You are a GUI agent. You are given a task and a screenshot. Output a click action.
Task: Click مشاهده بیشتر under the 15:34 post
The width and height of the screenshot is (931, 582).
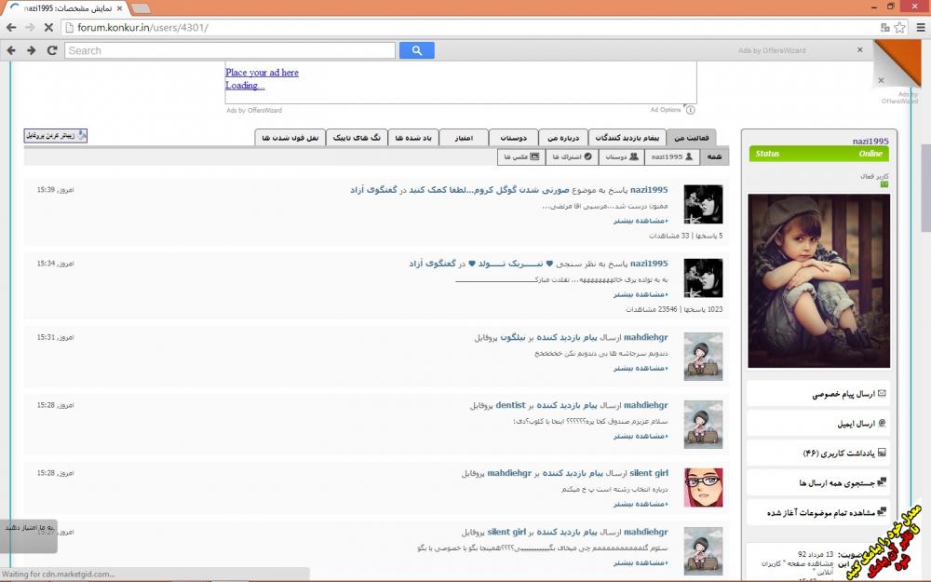tap(641, 294)
